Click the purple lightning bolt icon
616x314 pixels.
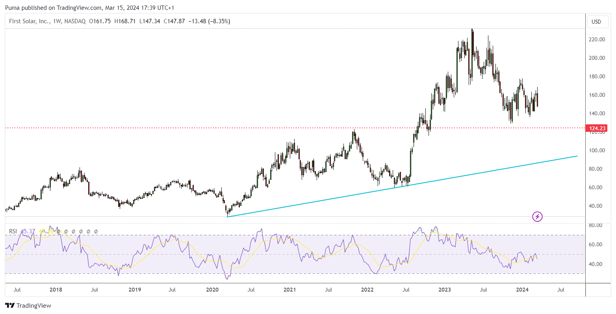pos(537,216)
